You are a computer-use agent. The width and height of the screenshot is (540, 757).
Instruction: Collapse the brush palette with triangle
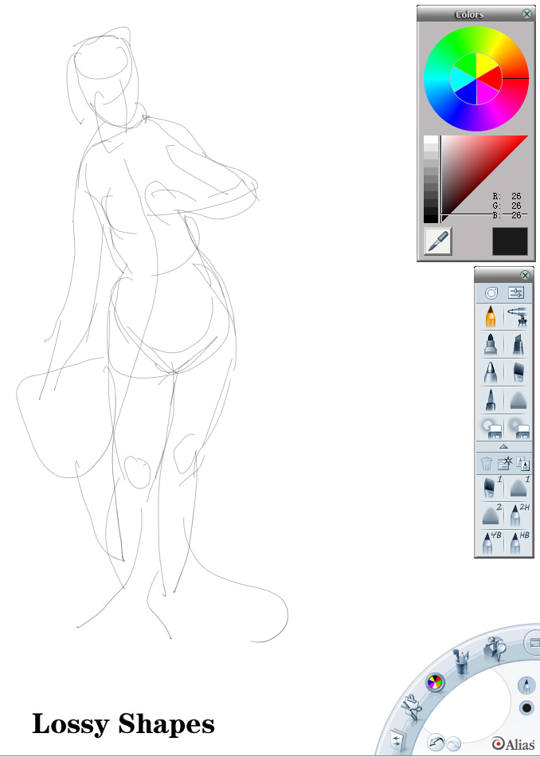click(x=503, y=446)
